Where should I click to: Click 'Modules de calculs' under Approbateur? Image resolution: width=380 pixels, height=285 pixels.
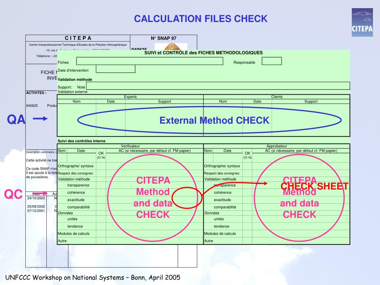point(220,234)
